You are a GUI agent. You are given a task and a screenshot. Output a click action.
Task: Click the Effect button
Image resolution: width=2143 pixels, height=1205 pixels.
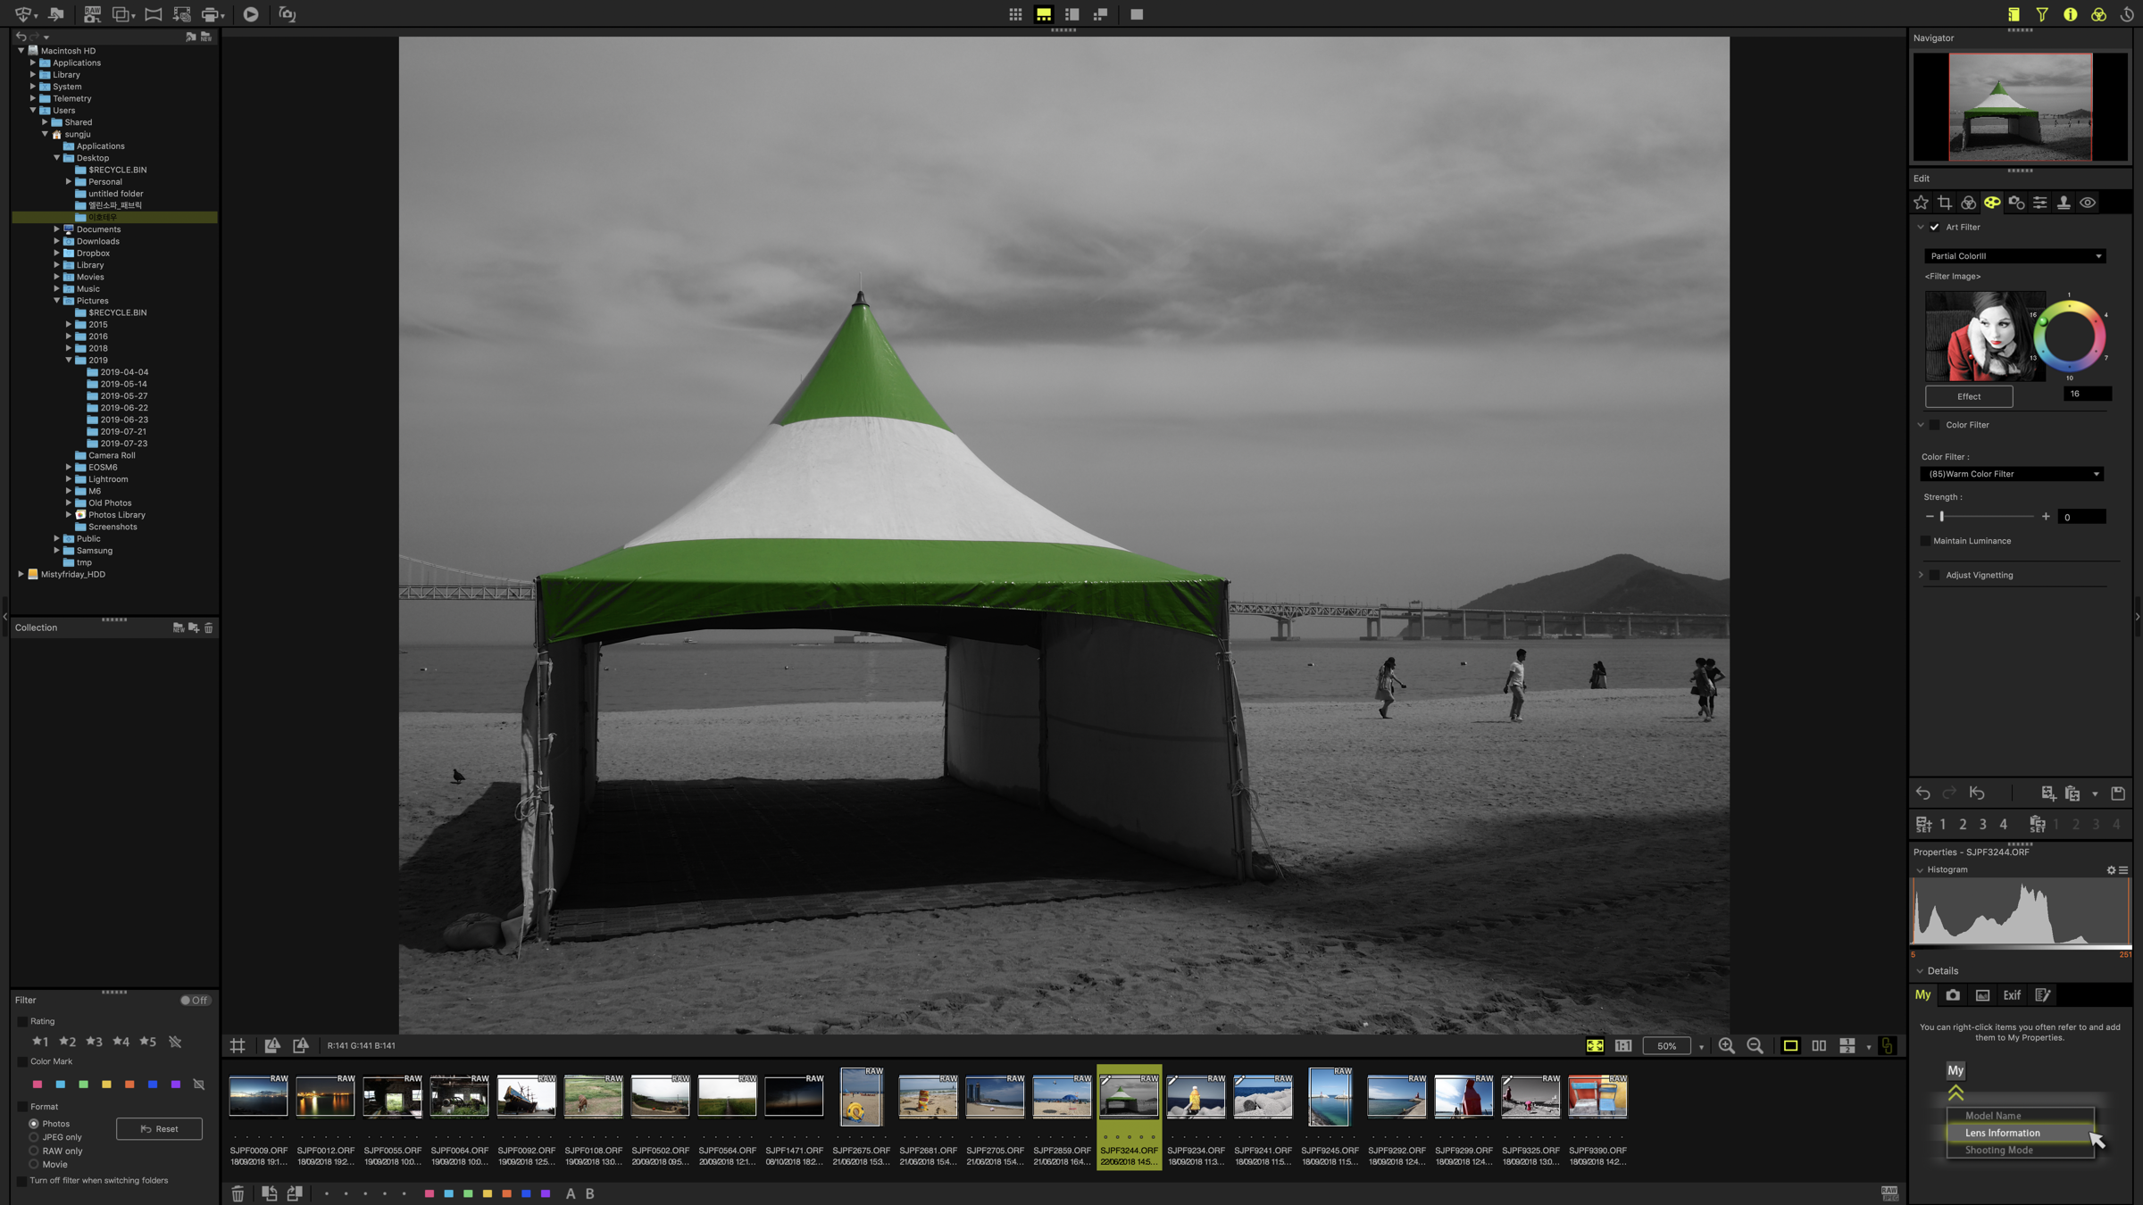coord(1968,397)
